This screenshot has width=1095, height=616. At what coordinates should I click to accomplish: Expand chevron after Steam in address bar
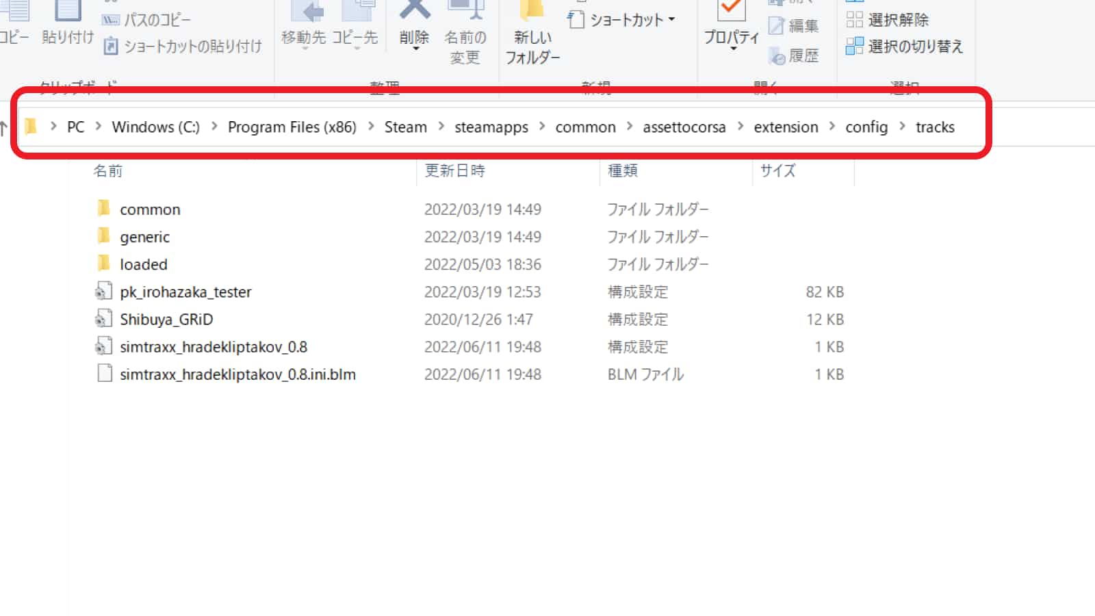point(441,127)
